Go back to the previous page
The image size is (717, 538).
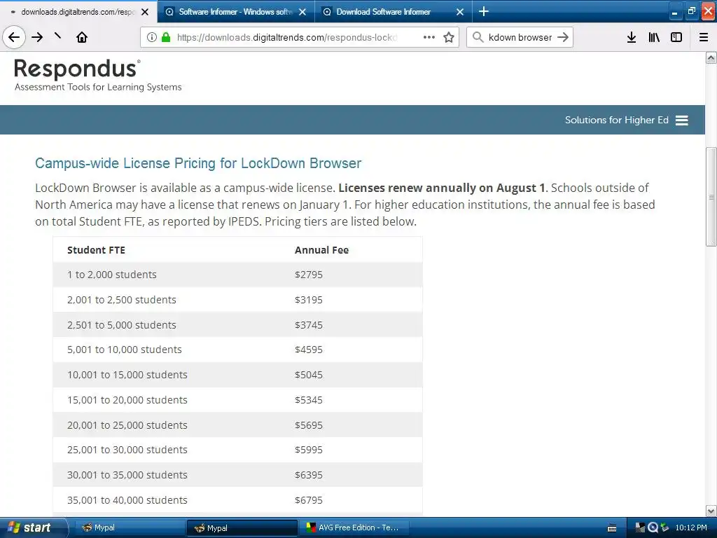[x=14, y=37]
